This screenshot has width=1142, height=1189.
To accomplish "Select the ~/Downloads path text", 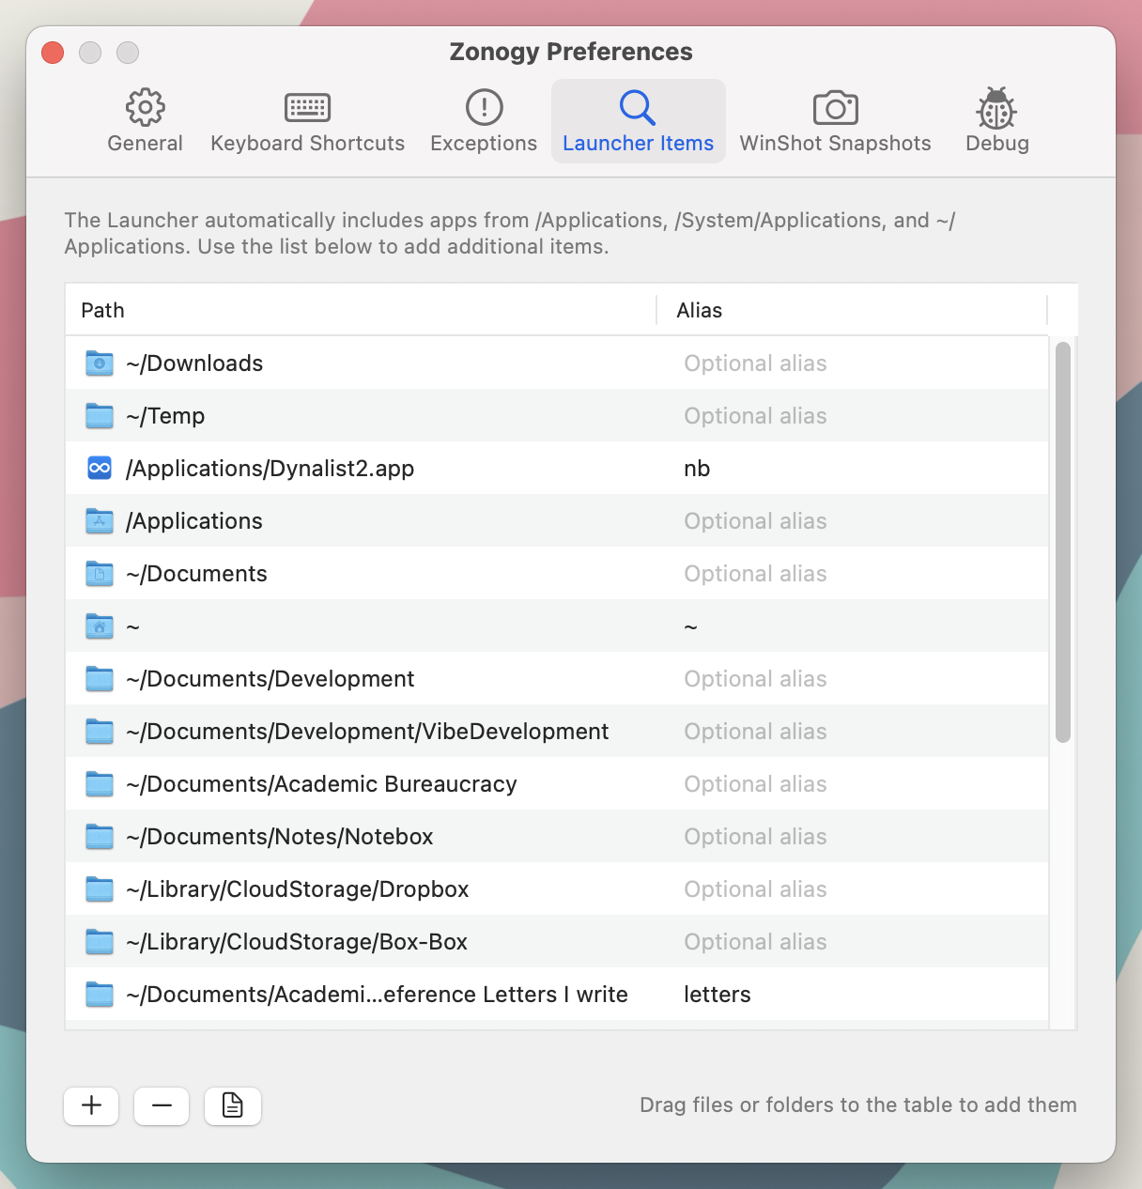I will click(194, 363).
